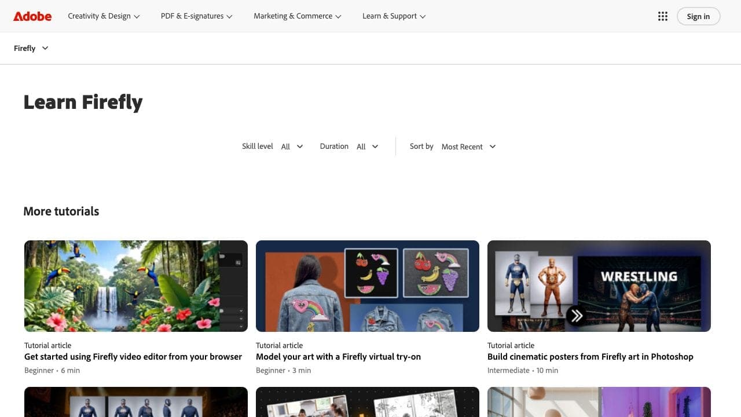Open 'Get started using Firefly video editor' link
Viewport: 741px width, 417px height.
[133, 357]
